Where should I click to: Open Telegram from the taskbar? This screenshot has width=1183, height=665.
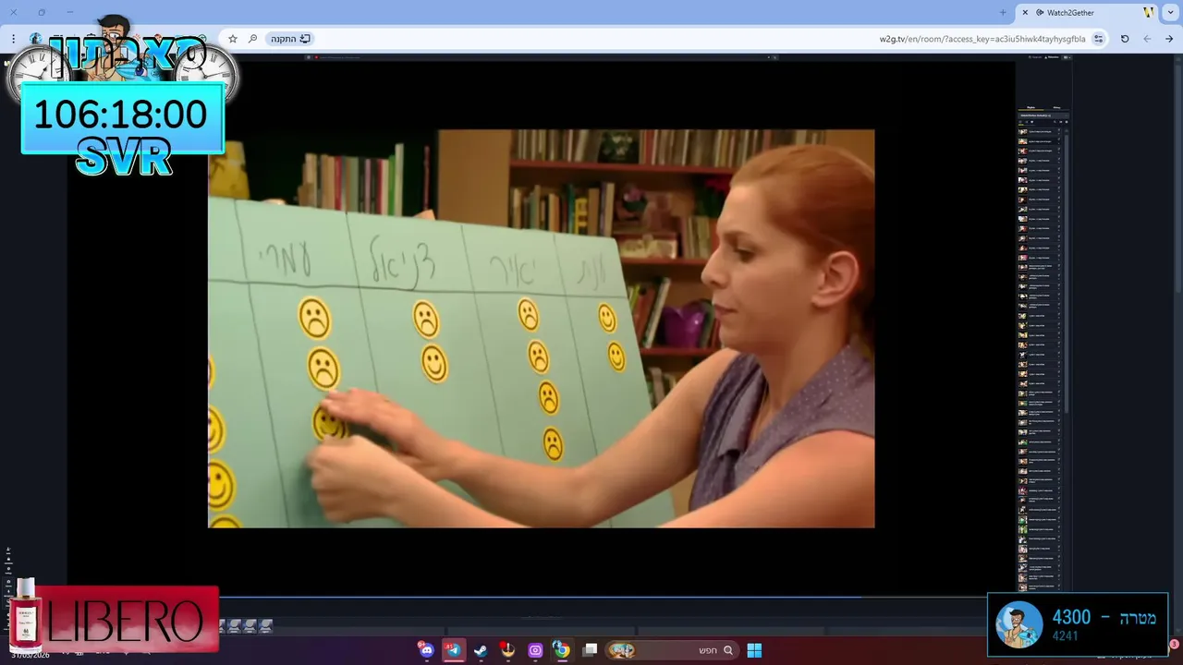[x=453, y=650]
